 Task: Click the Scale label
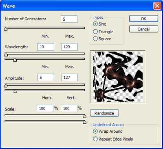click(10, 109)
